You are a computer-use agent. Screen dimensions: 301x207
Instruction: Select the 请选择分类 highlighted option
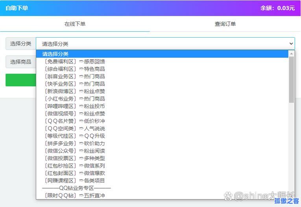coord(162,54)
